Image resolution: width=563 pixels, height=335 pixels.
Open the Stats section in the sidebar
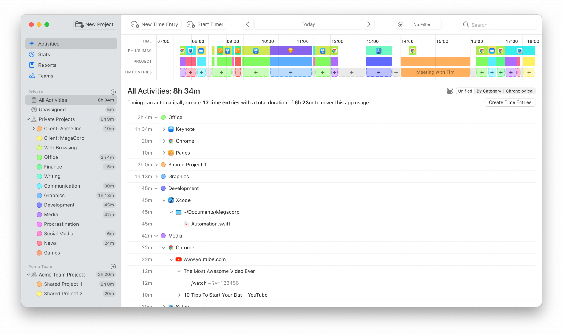(x=44, y=54)
